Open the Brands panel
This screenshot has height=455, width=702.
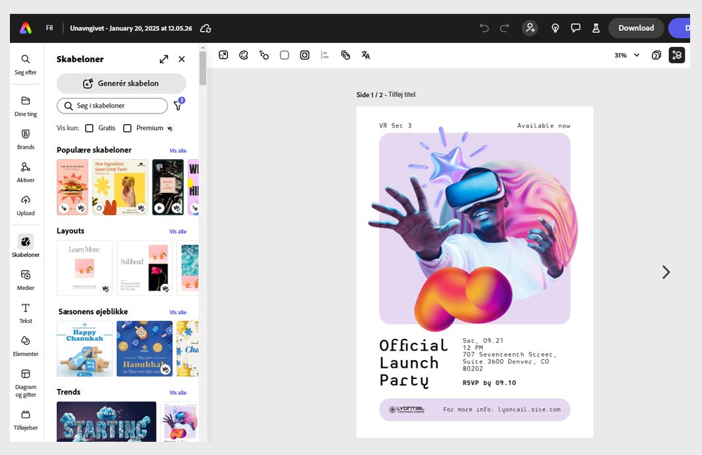click(x=25, y=140)
